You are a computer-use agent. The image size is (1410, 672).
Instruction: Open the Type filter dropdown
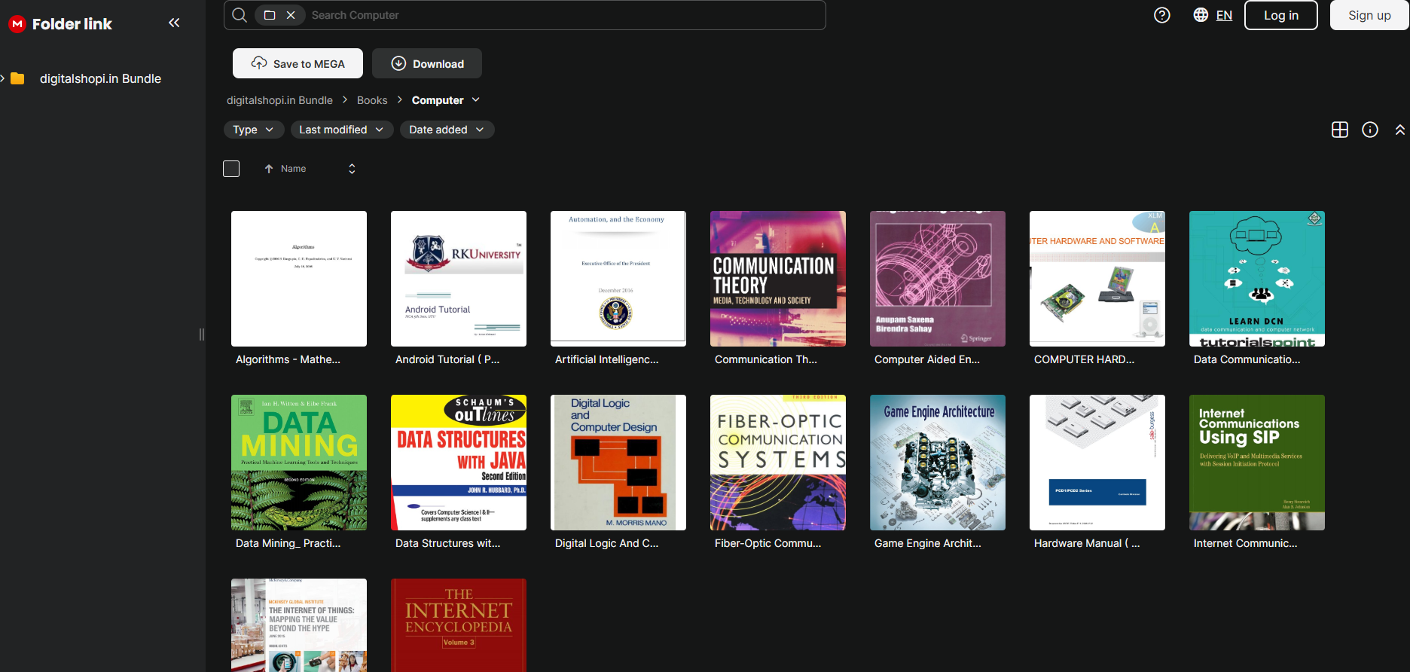[x=254, y=130]
